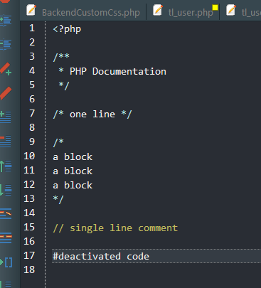This screenshot has width=261, height=288.
Task: Click line number 4 in the gutter
Action: 32,70
